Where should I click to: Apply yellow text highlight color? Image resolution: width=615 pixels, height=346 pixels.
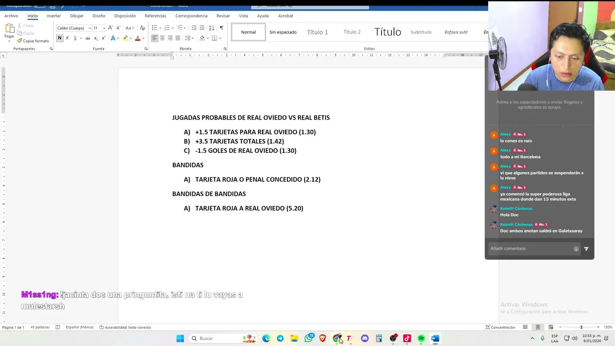125,38
